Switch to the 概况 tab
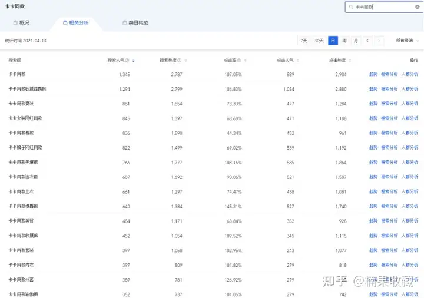 pyautogui.click(x=21, y=23)
